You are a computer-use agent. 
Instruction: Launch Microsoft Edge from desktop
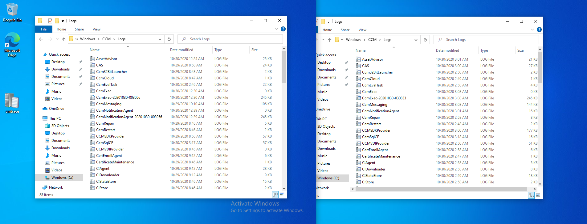(x=12, y=45)
